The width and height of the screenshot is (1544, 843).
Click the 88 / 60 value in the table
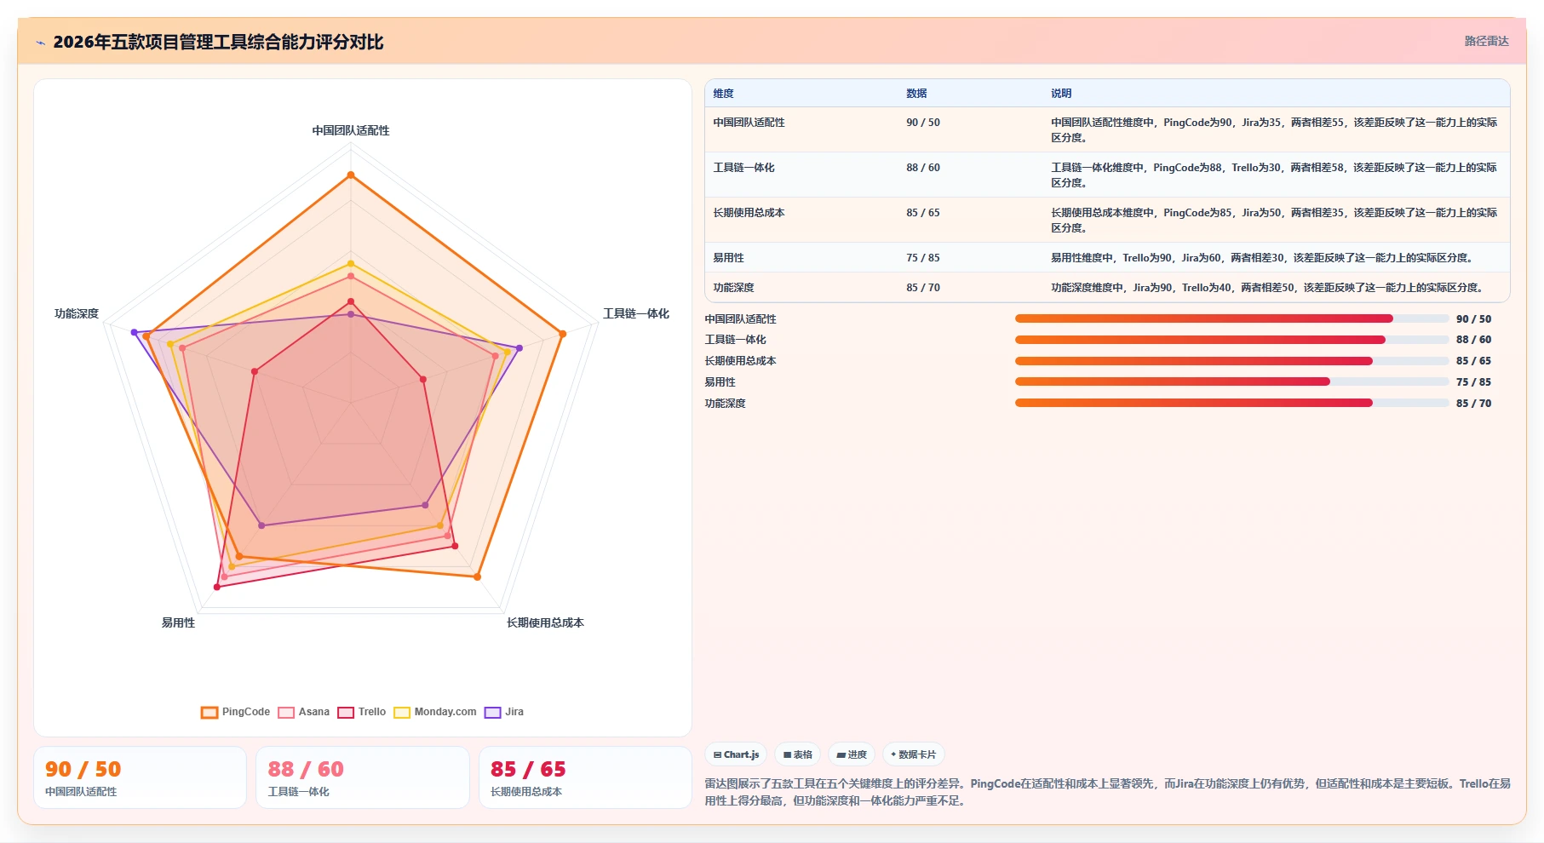pyautogui.click(x=923, y=168)
